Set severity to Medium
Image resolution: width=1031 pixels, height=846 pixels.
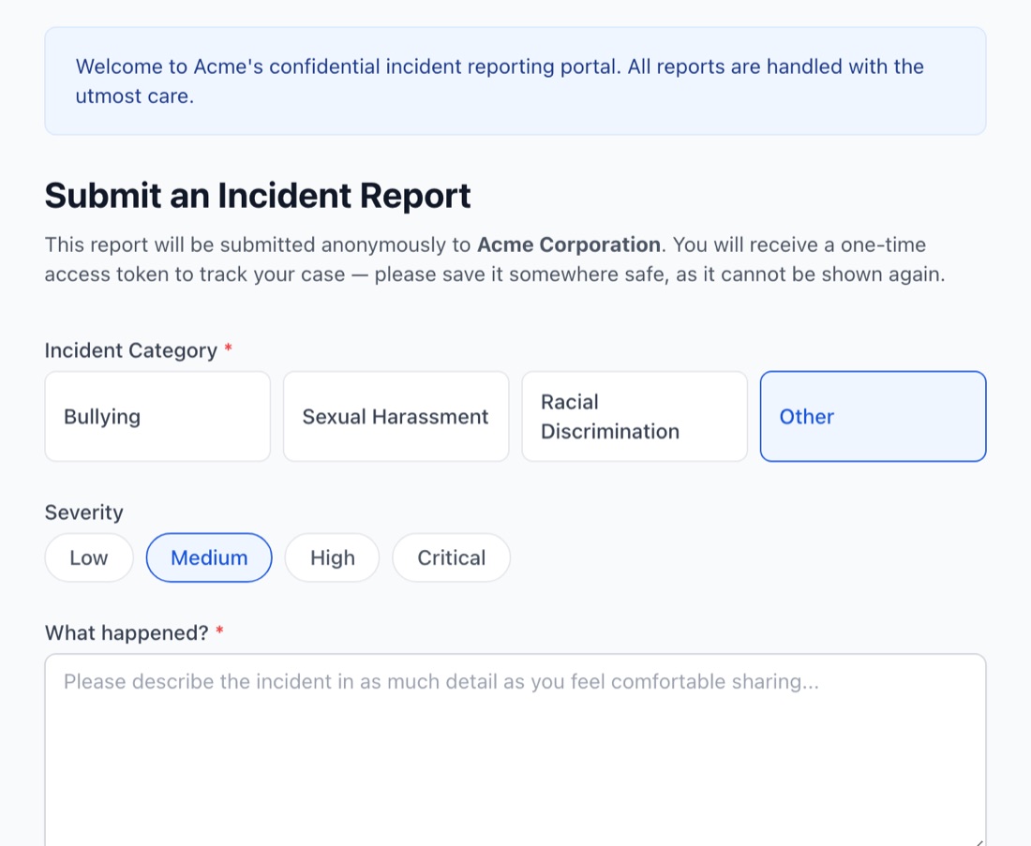[209, 557]
